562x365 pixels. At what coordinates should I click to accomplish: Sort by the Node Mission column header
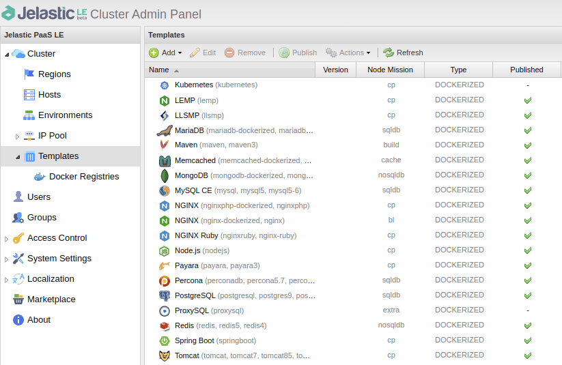coord(391,70)
